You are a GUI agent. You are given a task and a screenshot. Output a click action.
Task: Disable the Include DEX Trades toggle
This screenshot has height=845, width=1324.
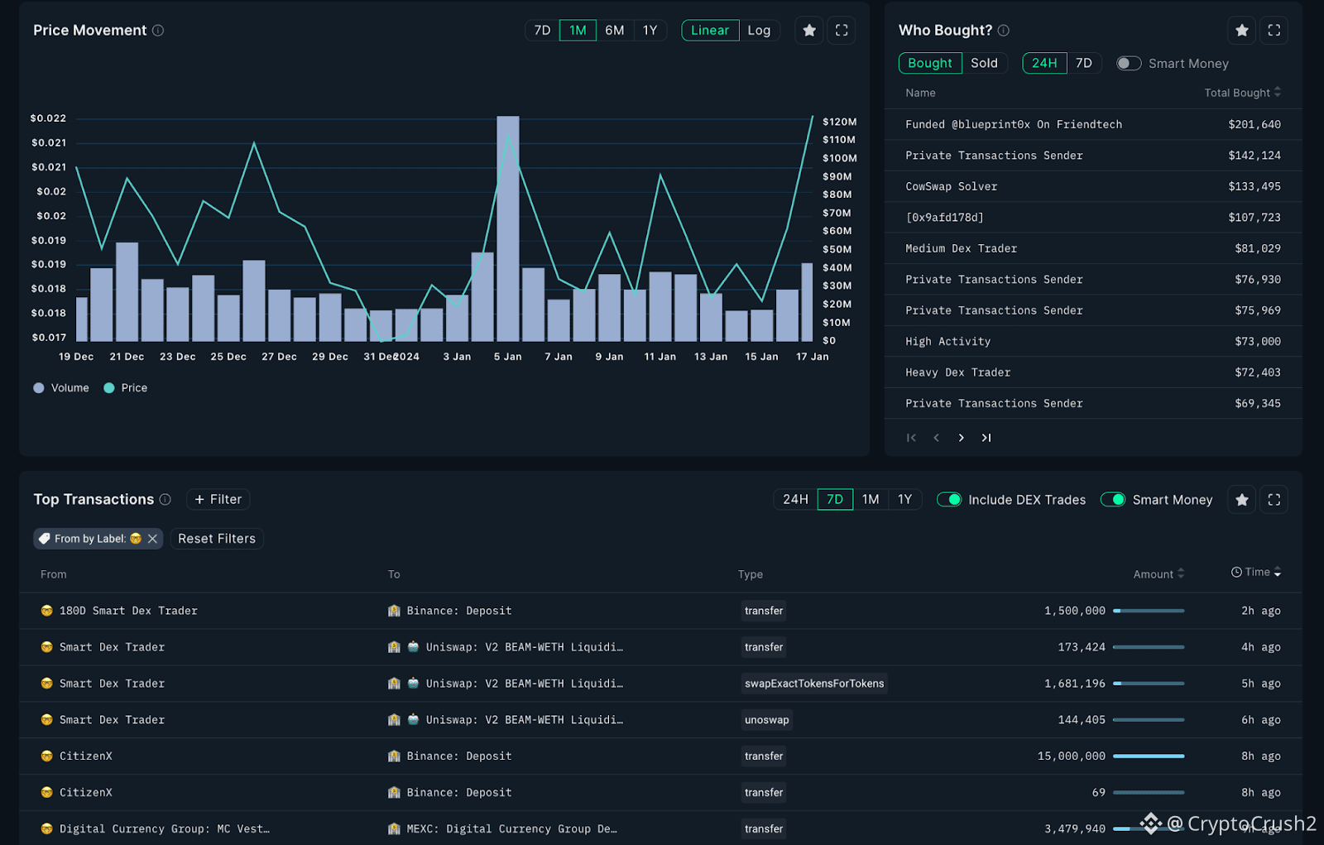[949, 500]
